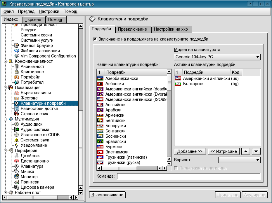The height and width of the screenshot is (203, 272).
Task: Open the keyboard model dropdown
Action: (217, 57)
